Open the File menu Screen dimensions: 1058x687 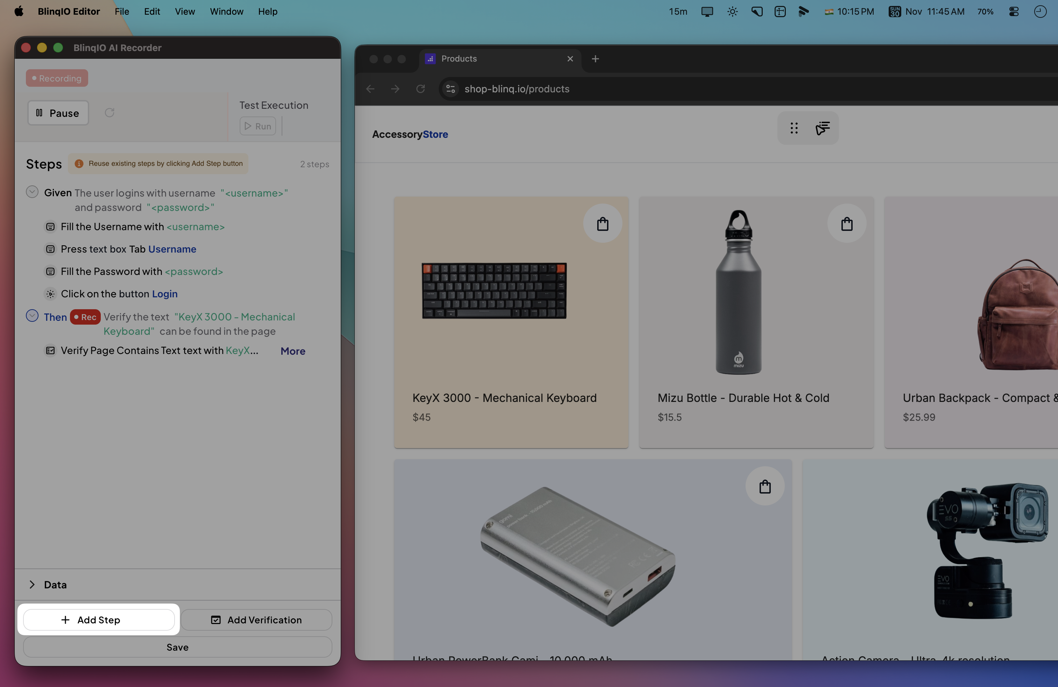tap(121, 12)
